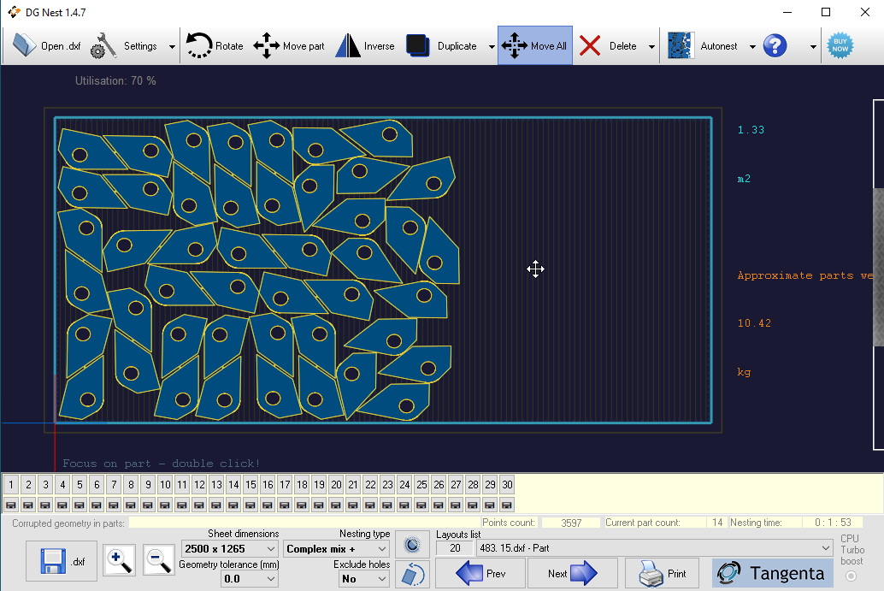Click the zoom-out magnifier icon

(159, 560)
